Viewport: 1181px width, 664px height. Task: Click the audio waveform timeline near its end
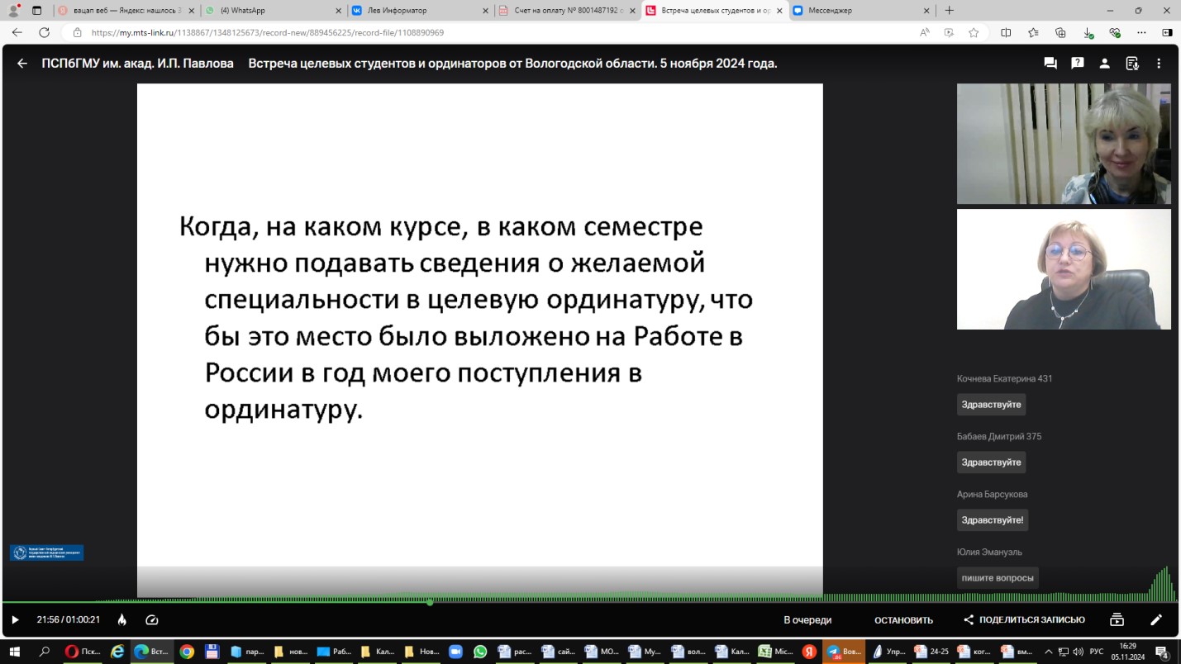[1161, 585]
